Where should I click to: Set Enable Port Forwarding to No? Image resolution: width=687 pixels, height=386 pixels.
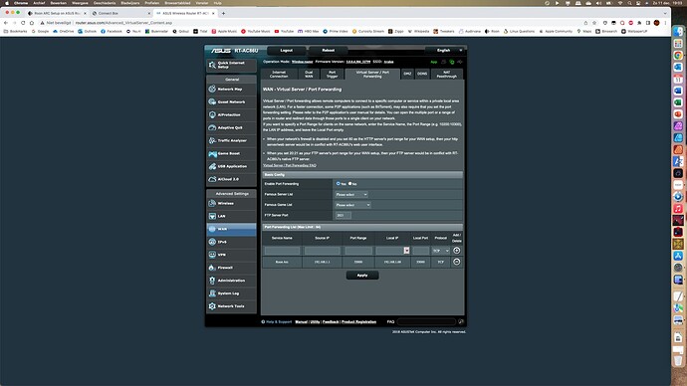click(349, 184)
